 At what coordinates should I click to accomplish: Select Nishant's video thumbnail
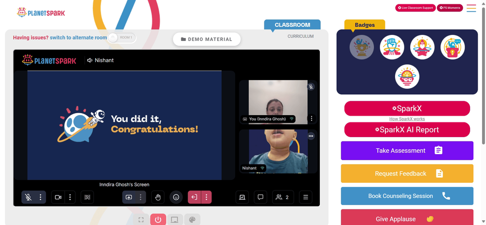pyautogui.click(x=278, y=151)
